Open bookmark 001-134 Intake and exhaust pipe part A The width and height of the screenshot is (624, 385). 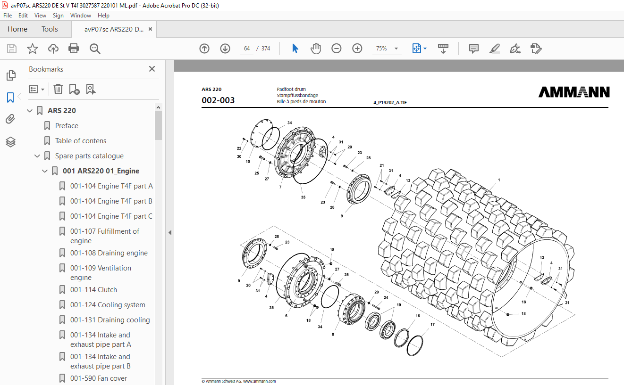(x=101, y=340)
